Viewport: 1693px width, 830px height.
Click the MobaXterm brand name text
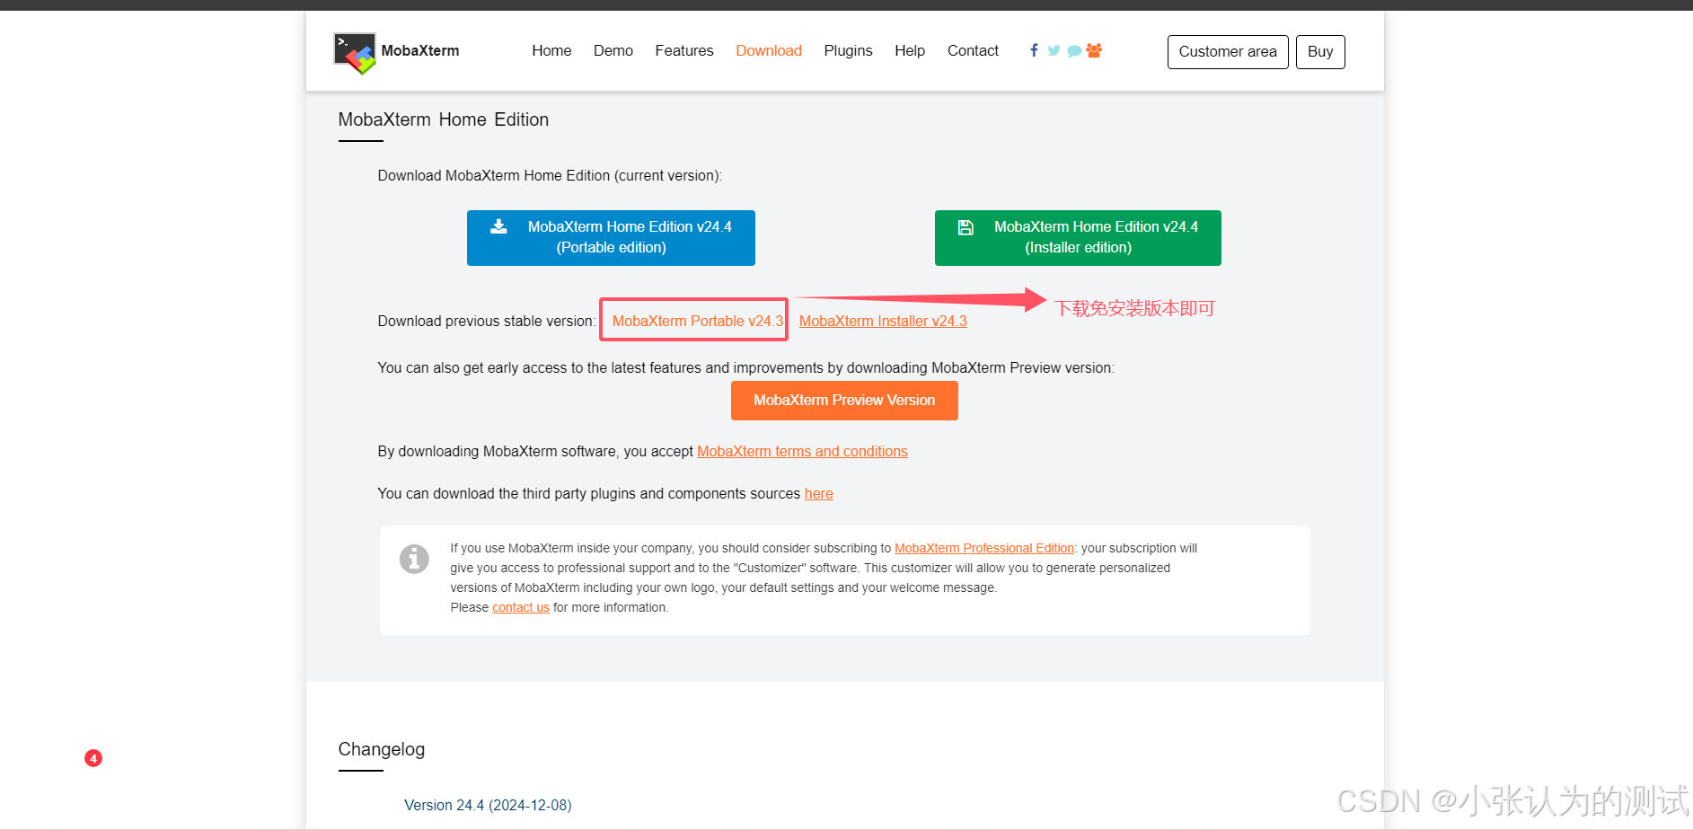click(x=420, y=50)
